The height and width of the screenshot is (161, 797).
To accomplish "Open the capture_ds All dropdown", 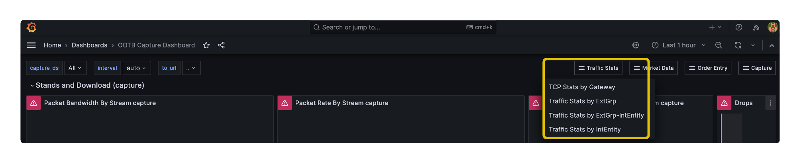I will coord(75,68).
